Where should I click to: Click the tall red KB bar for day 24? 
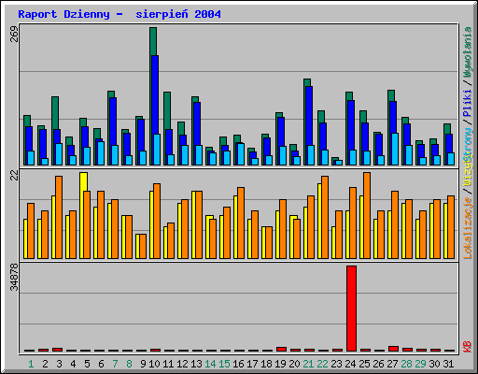351,309
